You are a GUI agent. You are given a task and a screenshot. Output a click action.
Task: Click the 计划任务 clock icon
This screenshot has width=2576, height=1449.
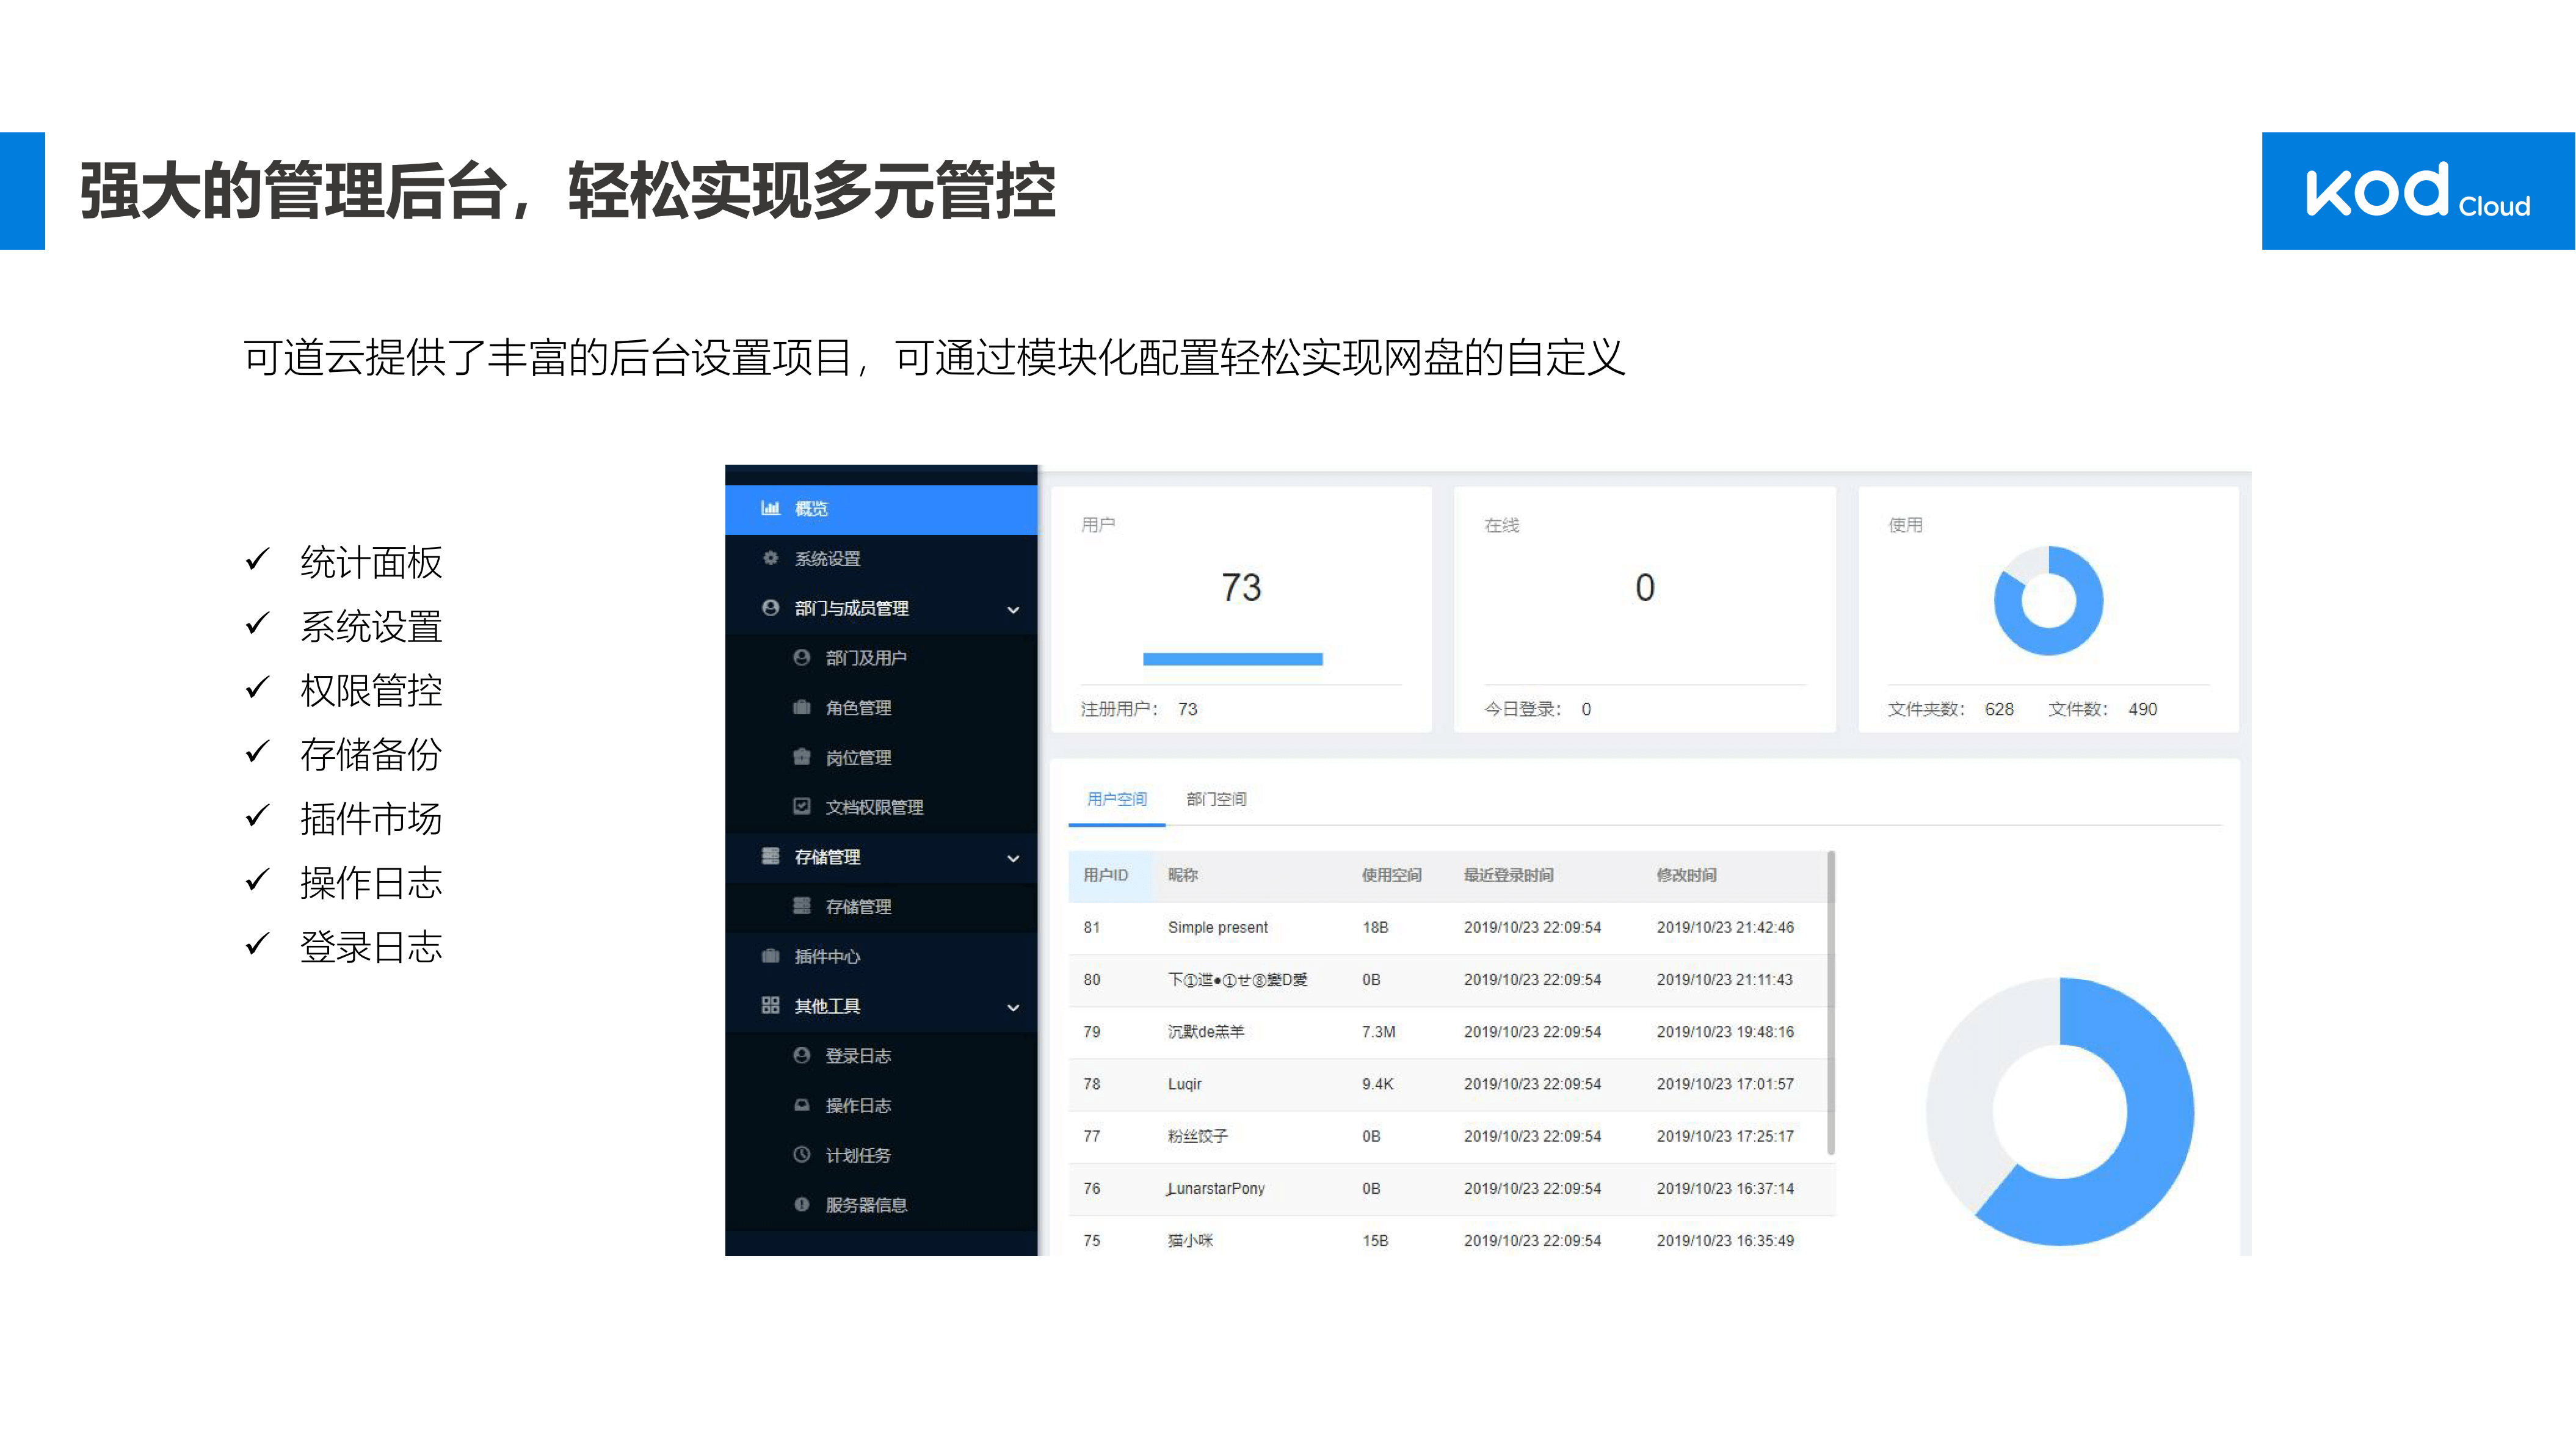(801, 1154)
